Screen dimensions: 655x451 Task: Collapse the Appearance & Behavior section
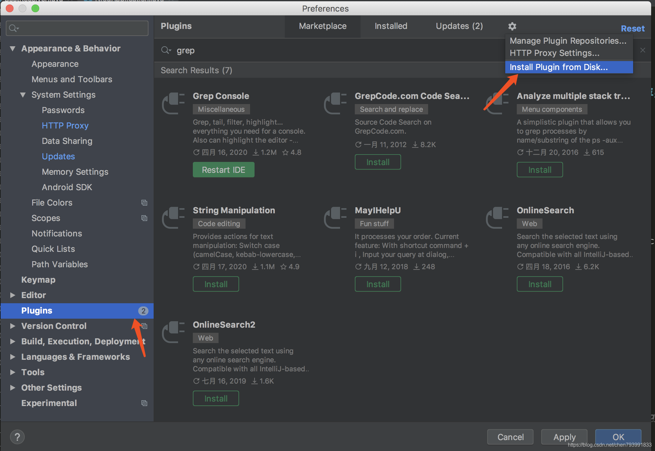(x=13, y=49)
